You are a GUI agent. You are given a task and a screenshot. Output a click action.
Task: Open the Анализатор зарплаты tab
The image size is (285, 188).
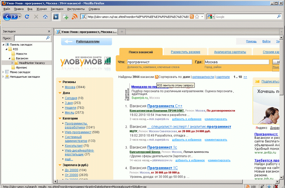pos(230,52)
